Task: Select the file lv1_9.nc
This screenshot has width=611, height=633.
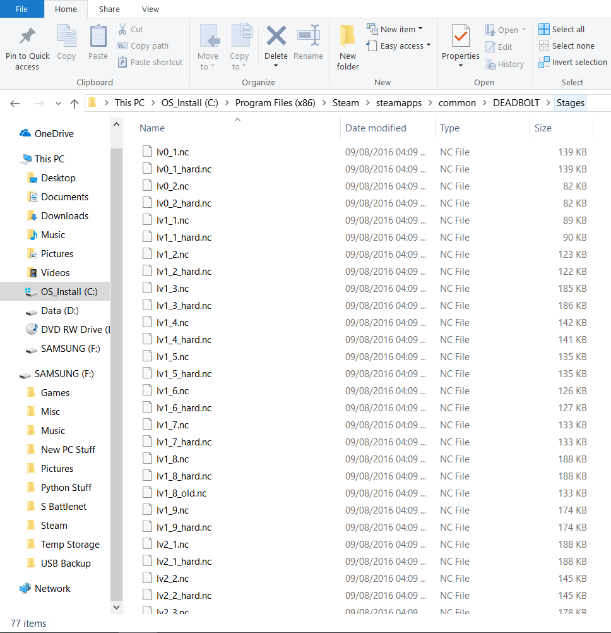Action: point(172,510)
